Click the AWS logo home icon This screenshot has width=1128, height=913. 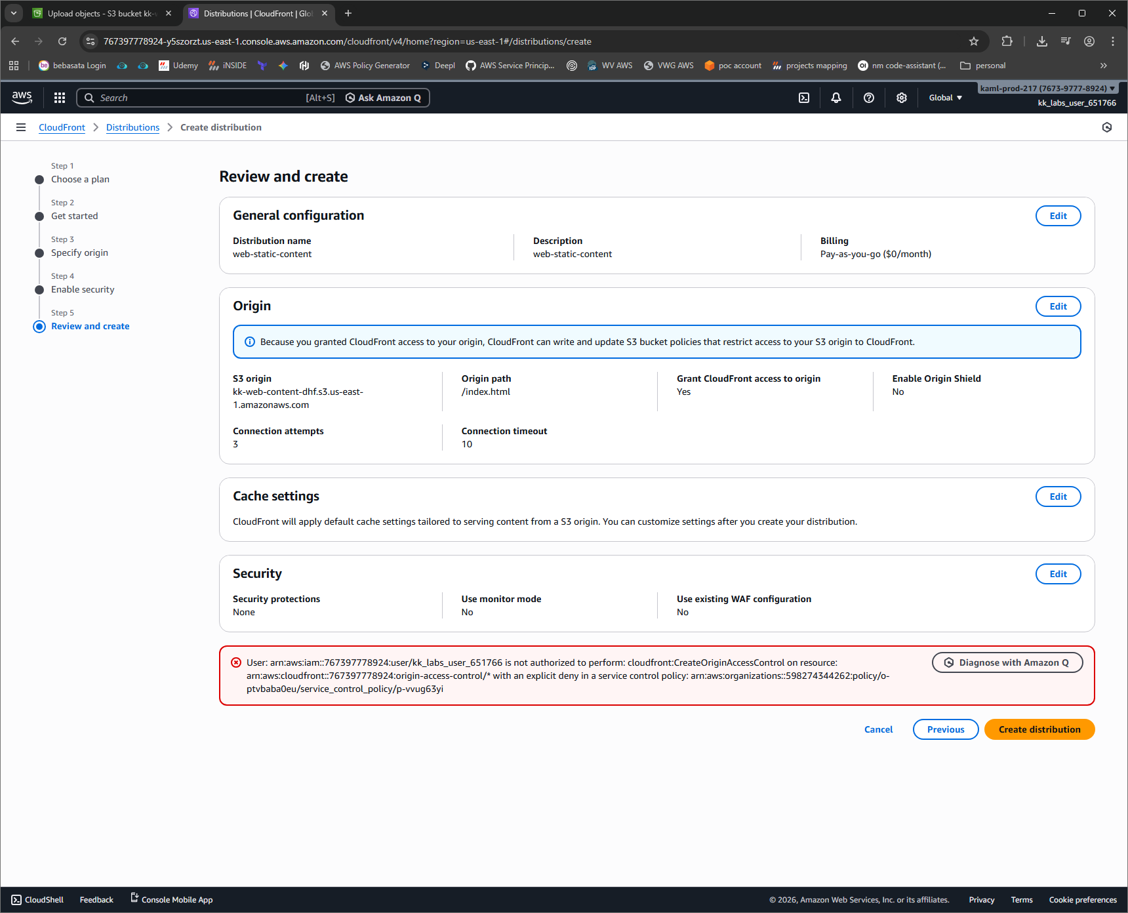[x=22, y=98]
